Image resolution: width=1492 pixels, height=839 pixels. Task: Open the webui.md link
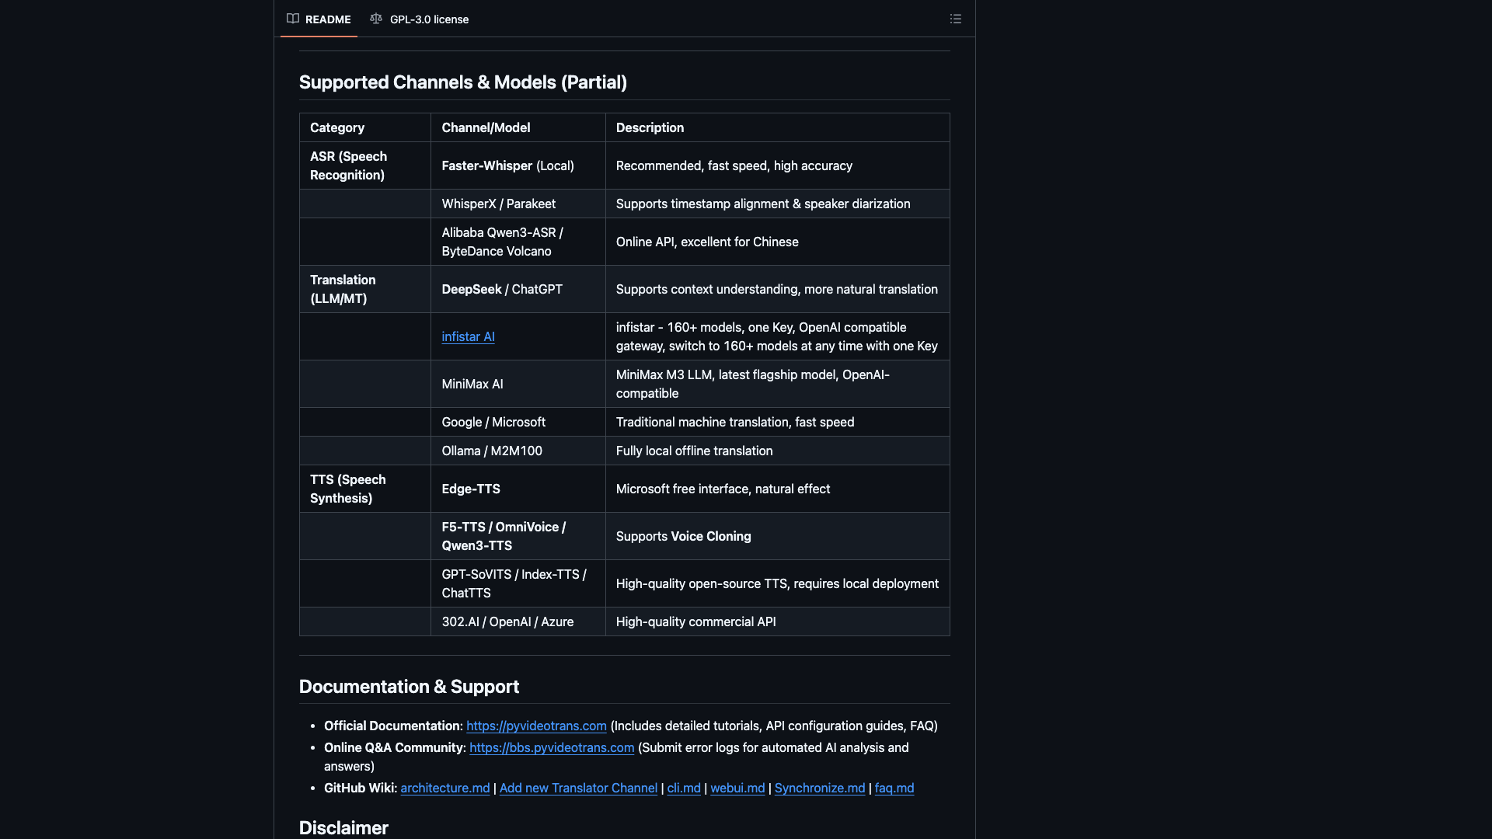tap(737, 788)
